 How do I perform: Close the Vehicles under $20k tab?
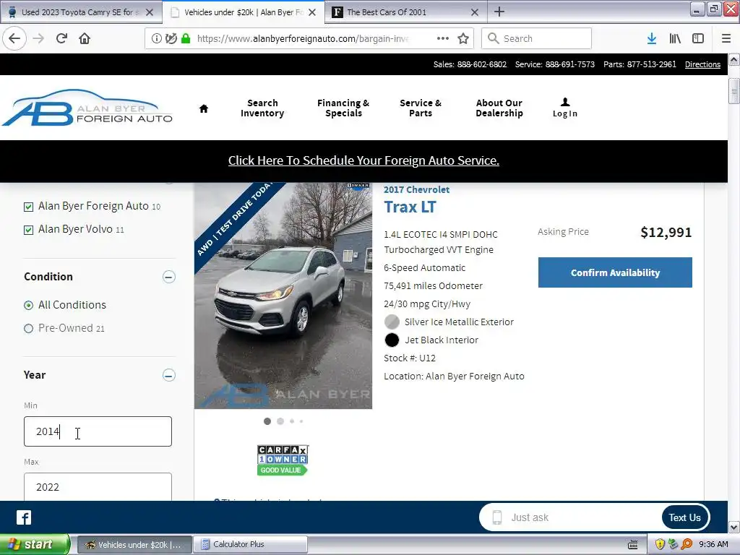312,12
